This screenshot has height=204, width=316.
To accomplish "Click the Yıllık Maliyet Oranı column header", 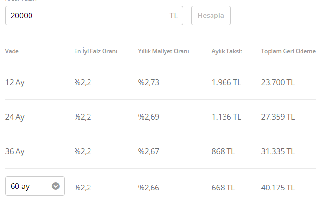I will pos(164,51).
